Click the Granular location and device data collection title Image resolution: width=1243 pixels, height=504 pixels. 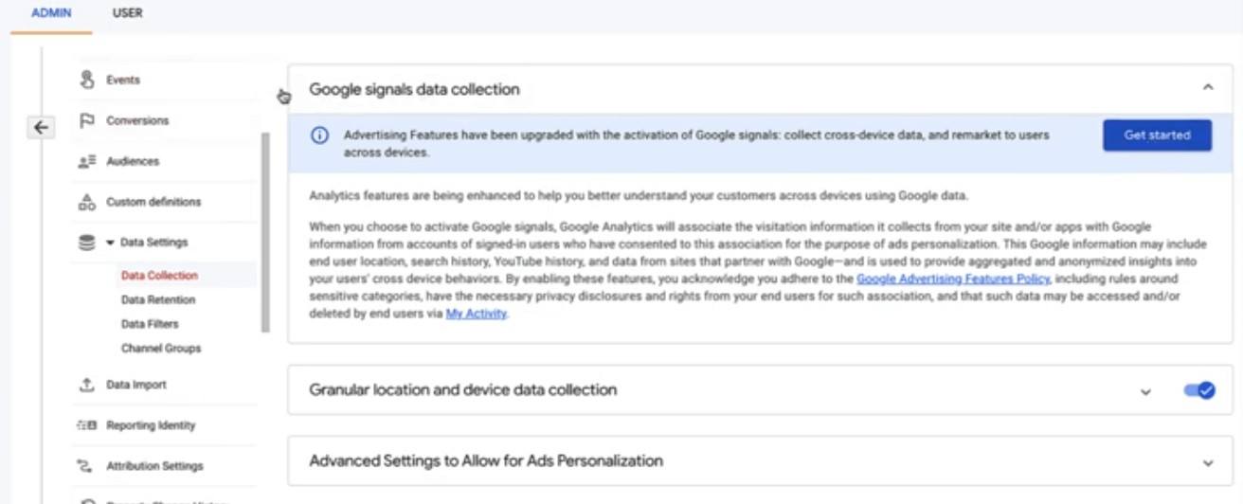coord(462,389)
